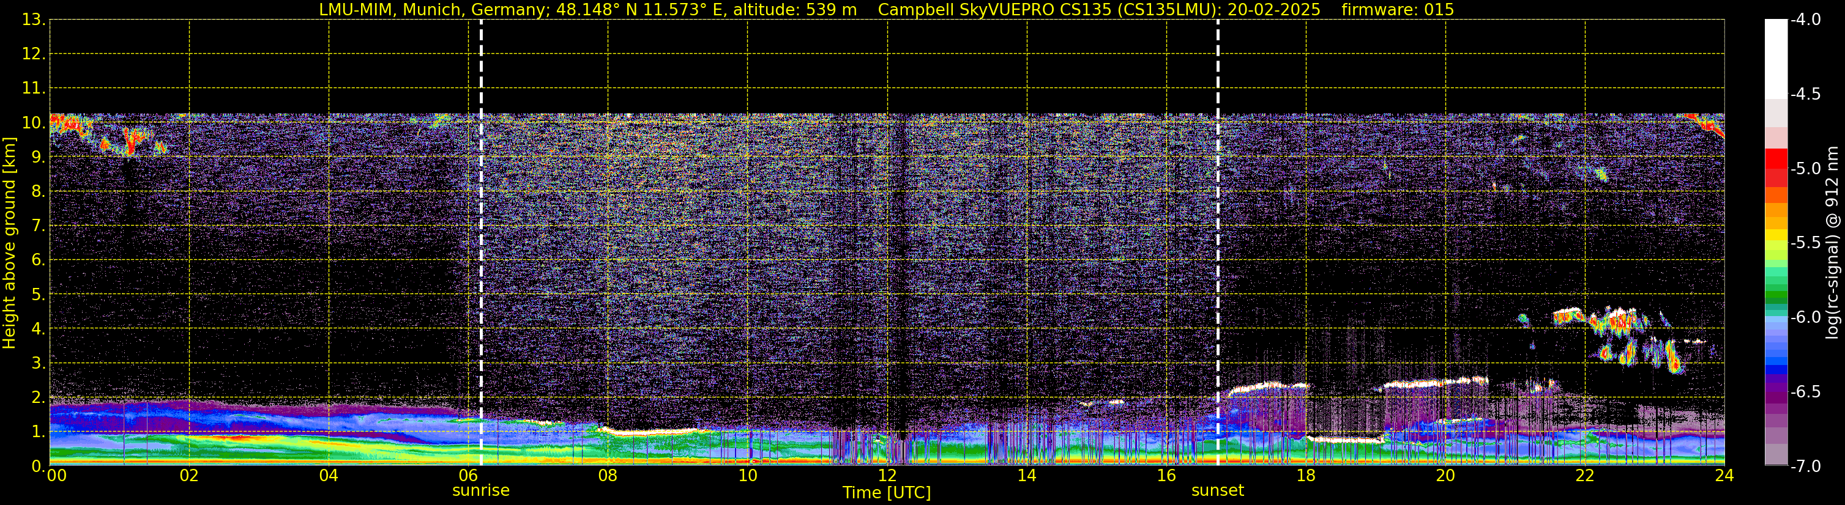Image resolution: width=1845 pixels, height=505 pixels.
Task: Click the '24' tick on the time axis
Action: (1724, 476)
